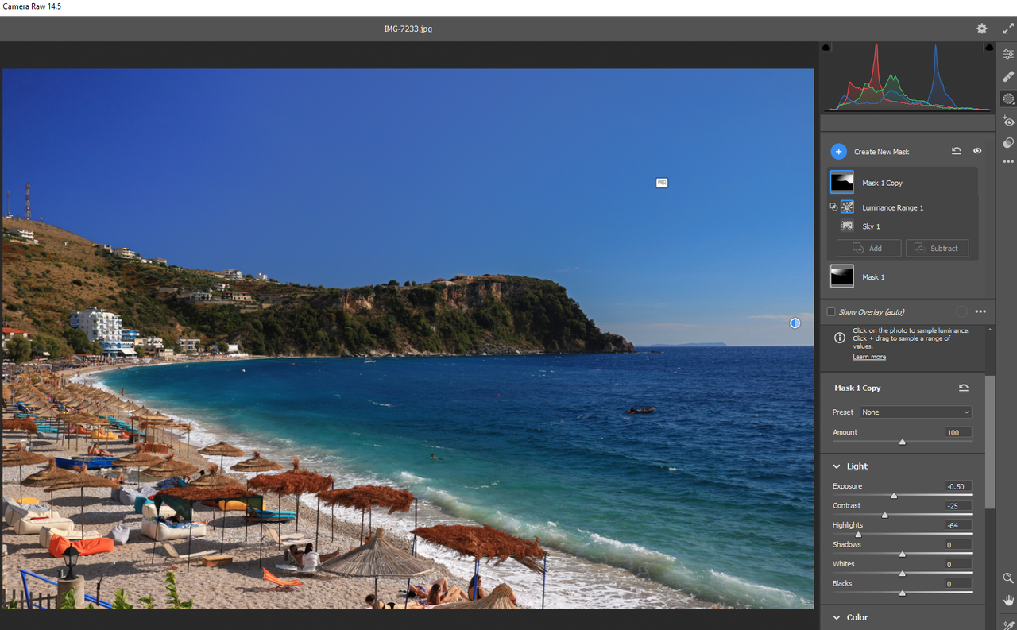The height and width of the screenshot is (630, 1017).
Task: Reset Mask 1 Copy adjustments arrow
Action: (964, 388)
